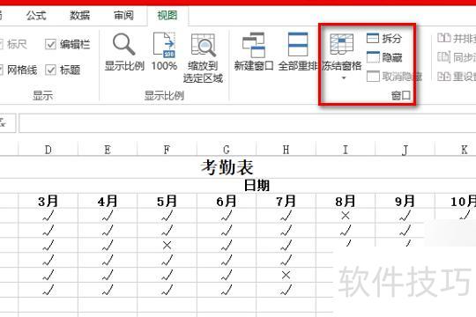Image resolution: width=476 pixels, height=317 pixels.
Task: Select the 视图 tab
Action: pos(167,16)
